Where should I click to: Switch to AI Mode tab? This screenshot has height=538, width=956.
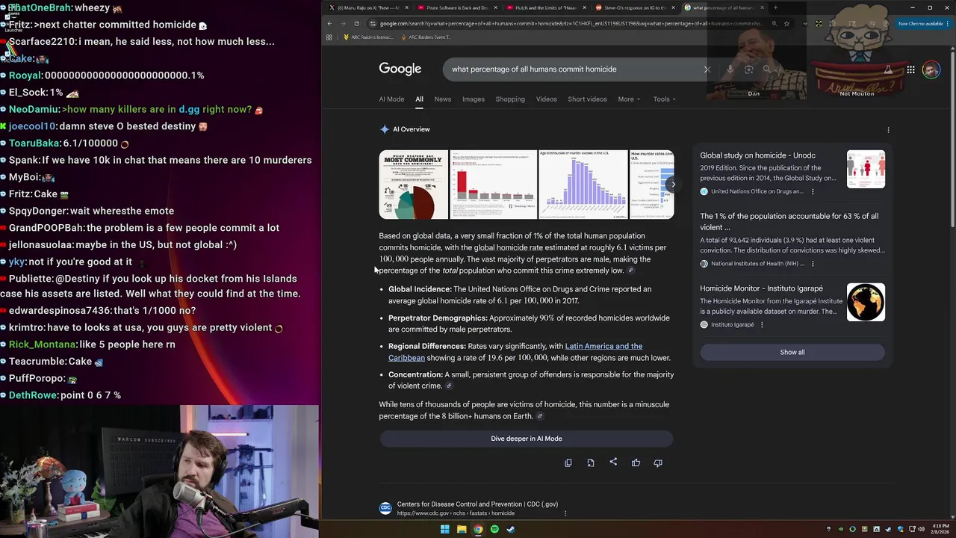click(391, 99)
